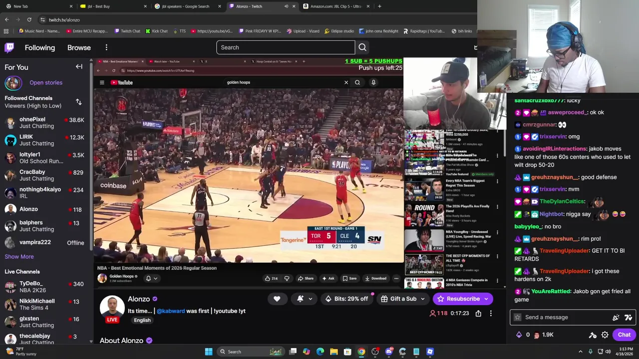The height and width of the screenshot is (359, 639).
Task: Open chat settings gear
Action: (605, 335)
